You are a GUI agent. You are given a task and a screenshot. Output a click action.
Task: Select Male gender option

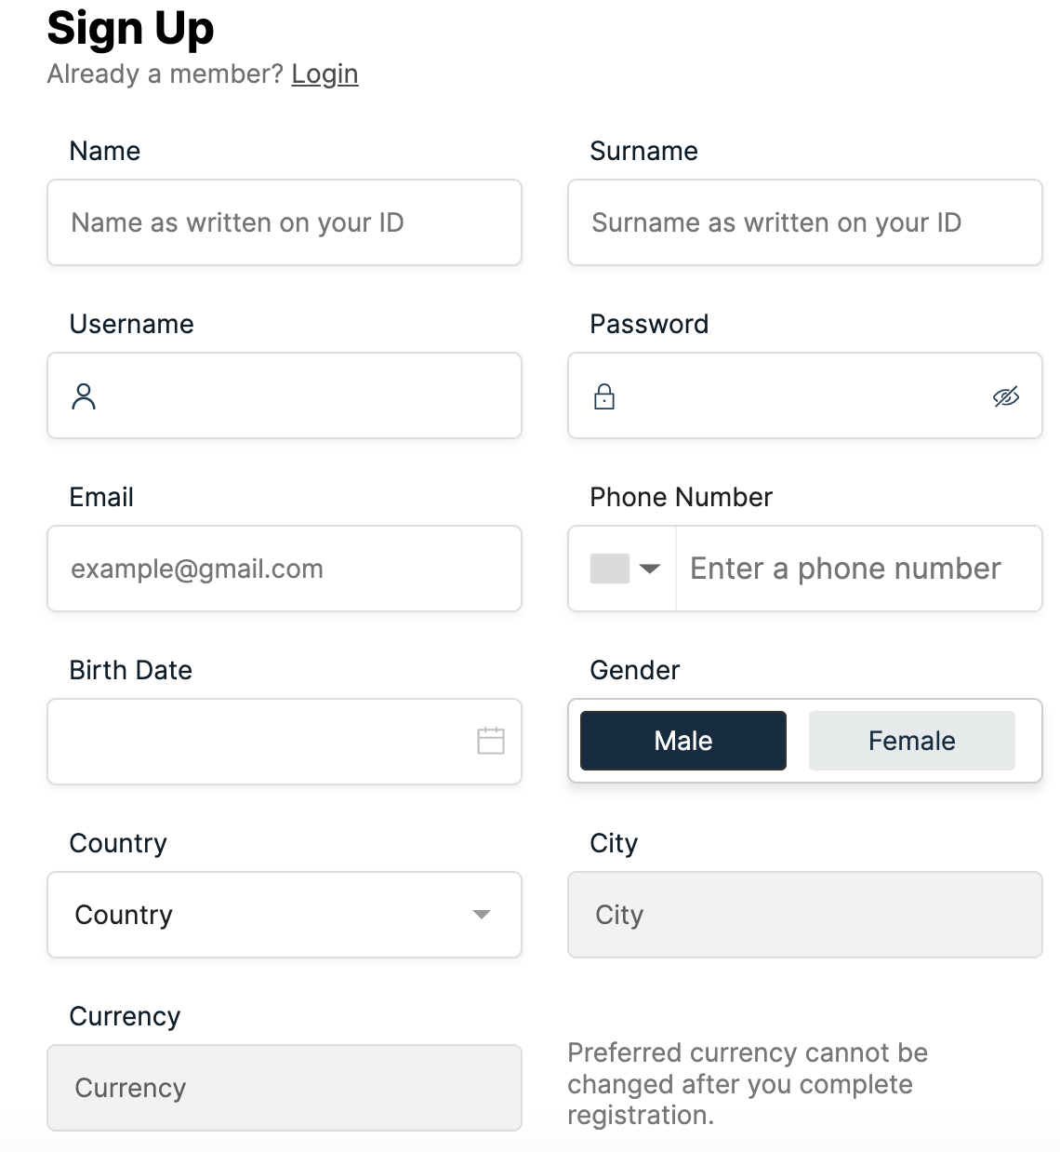pos(682,741)
